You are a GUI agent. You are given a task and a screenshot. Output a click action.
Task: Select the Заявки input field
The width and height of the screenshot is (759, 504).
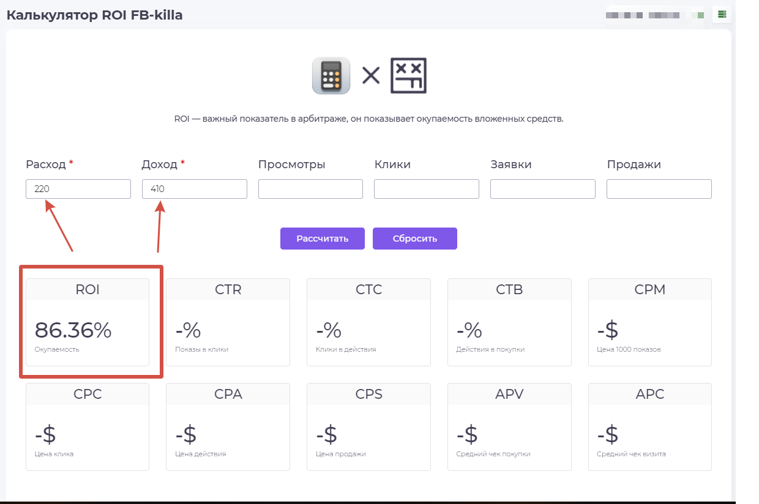543,189
